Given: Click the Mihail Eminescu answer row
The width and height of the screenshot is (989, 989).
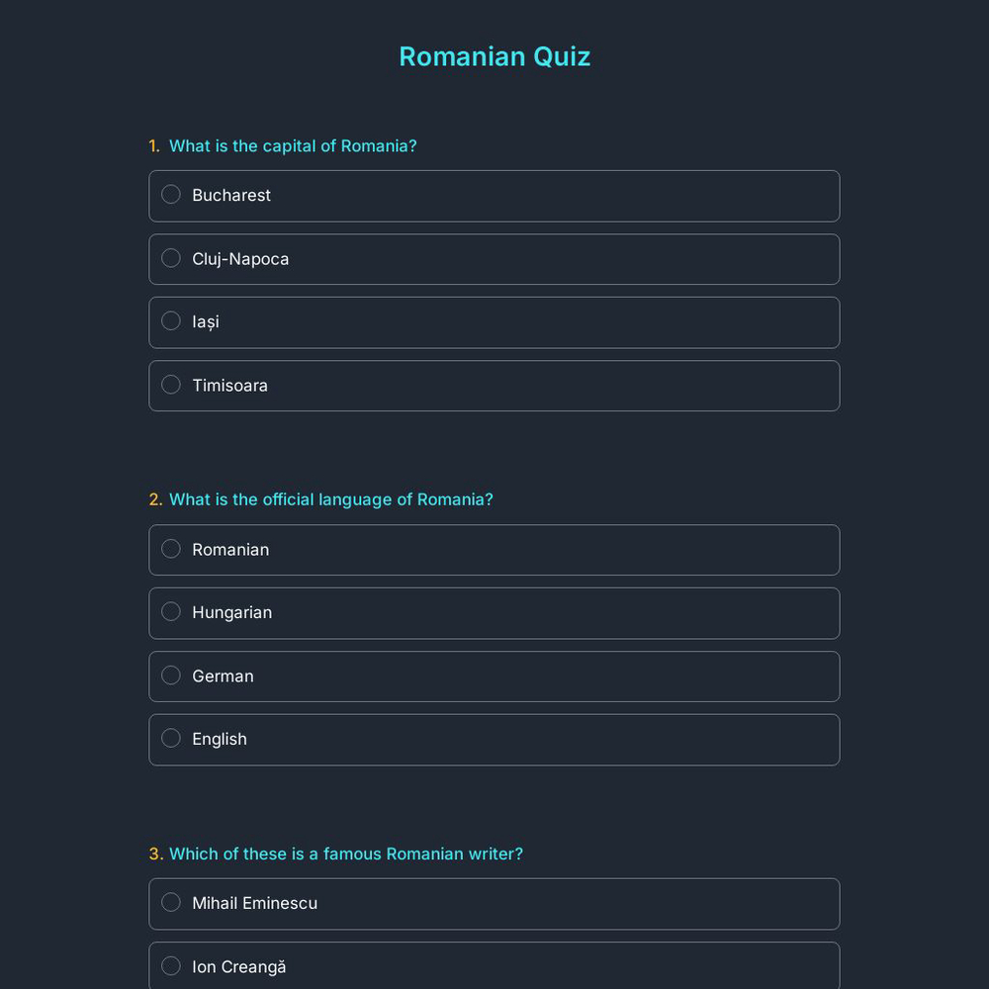Looking at the screenshot, I should pyautogui.click(x=494, y=903).
